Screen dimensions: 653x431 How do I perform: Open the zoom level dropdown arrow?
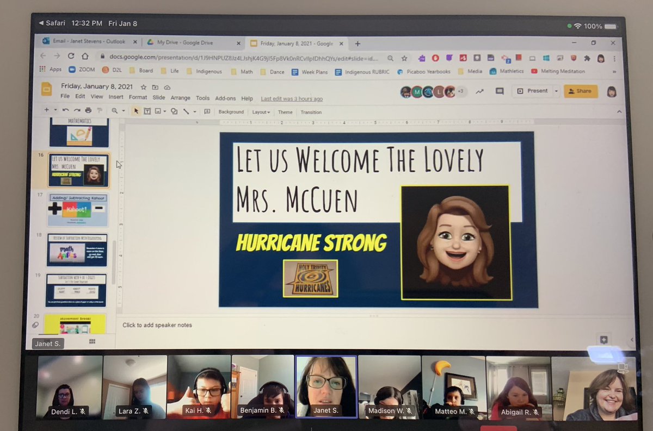(124, 111)
